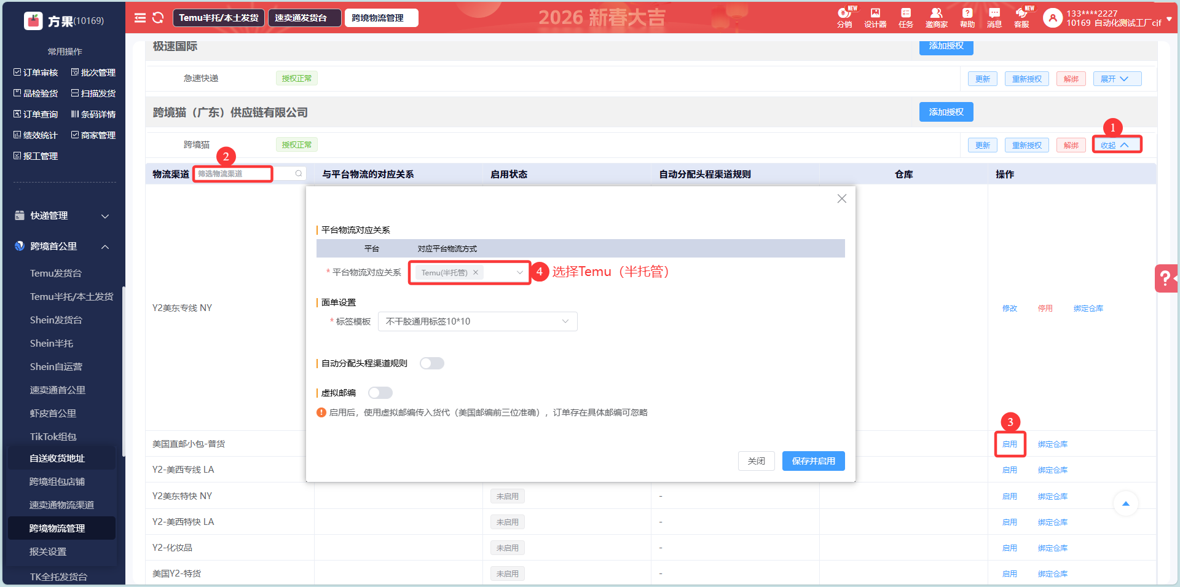Click 添加授权 for 跨境猫（广东）供应链有限公司

[946, 112]
